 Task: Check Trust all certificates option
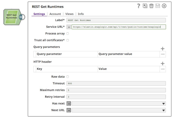coord(67,40)
